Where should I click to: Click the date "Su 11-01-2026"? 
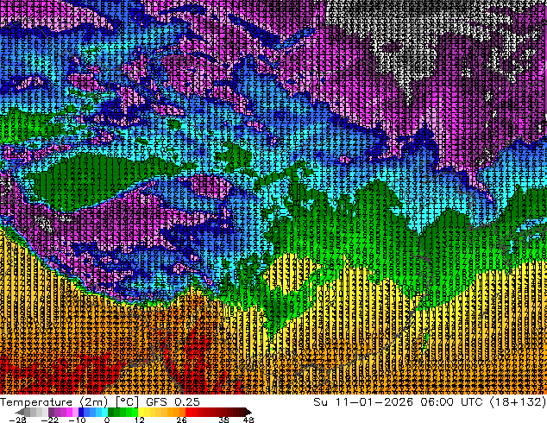click(363, 402)
